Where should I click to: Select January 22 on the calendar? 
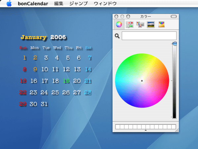[x=23, y=93]
